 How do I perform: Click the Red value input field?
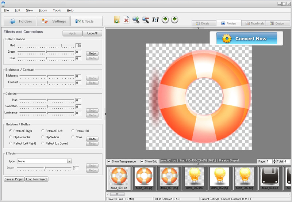click(x=78, y=45)
